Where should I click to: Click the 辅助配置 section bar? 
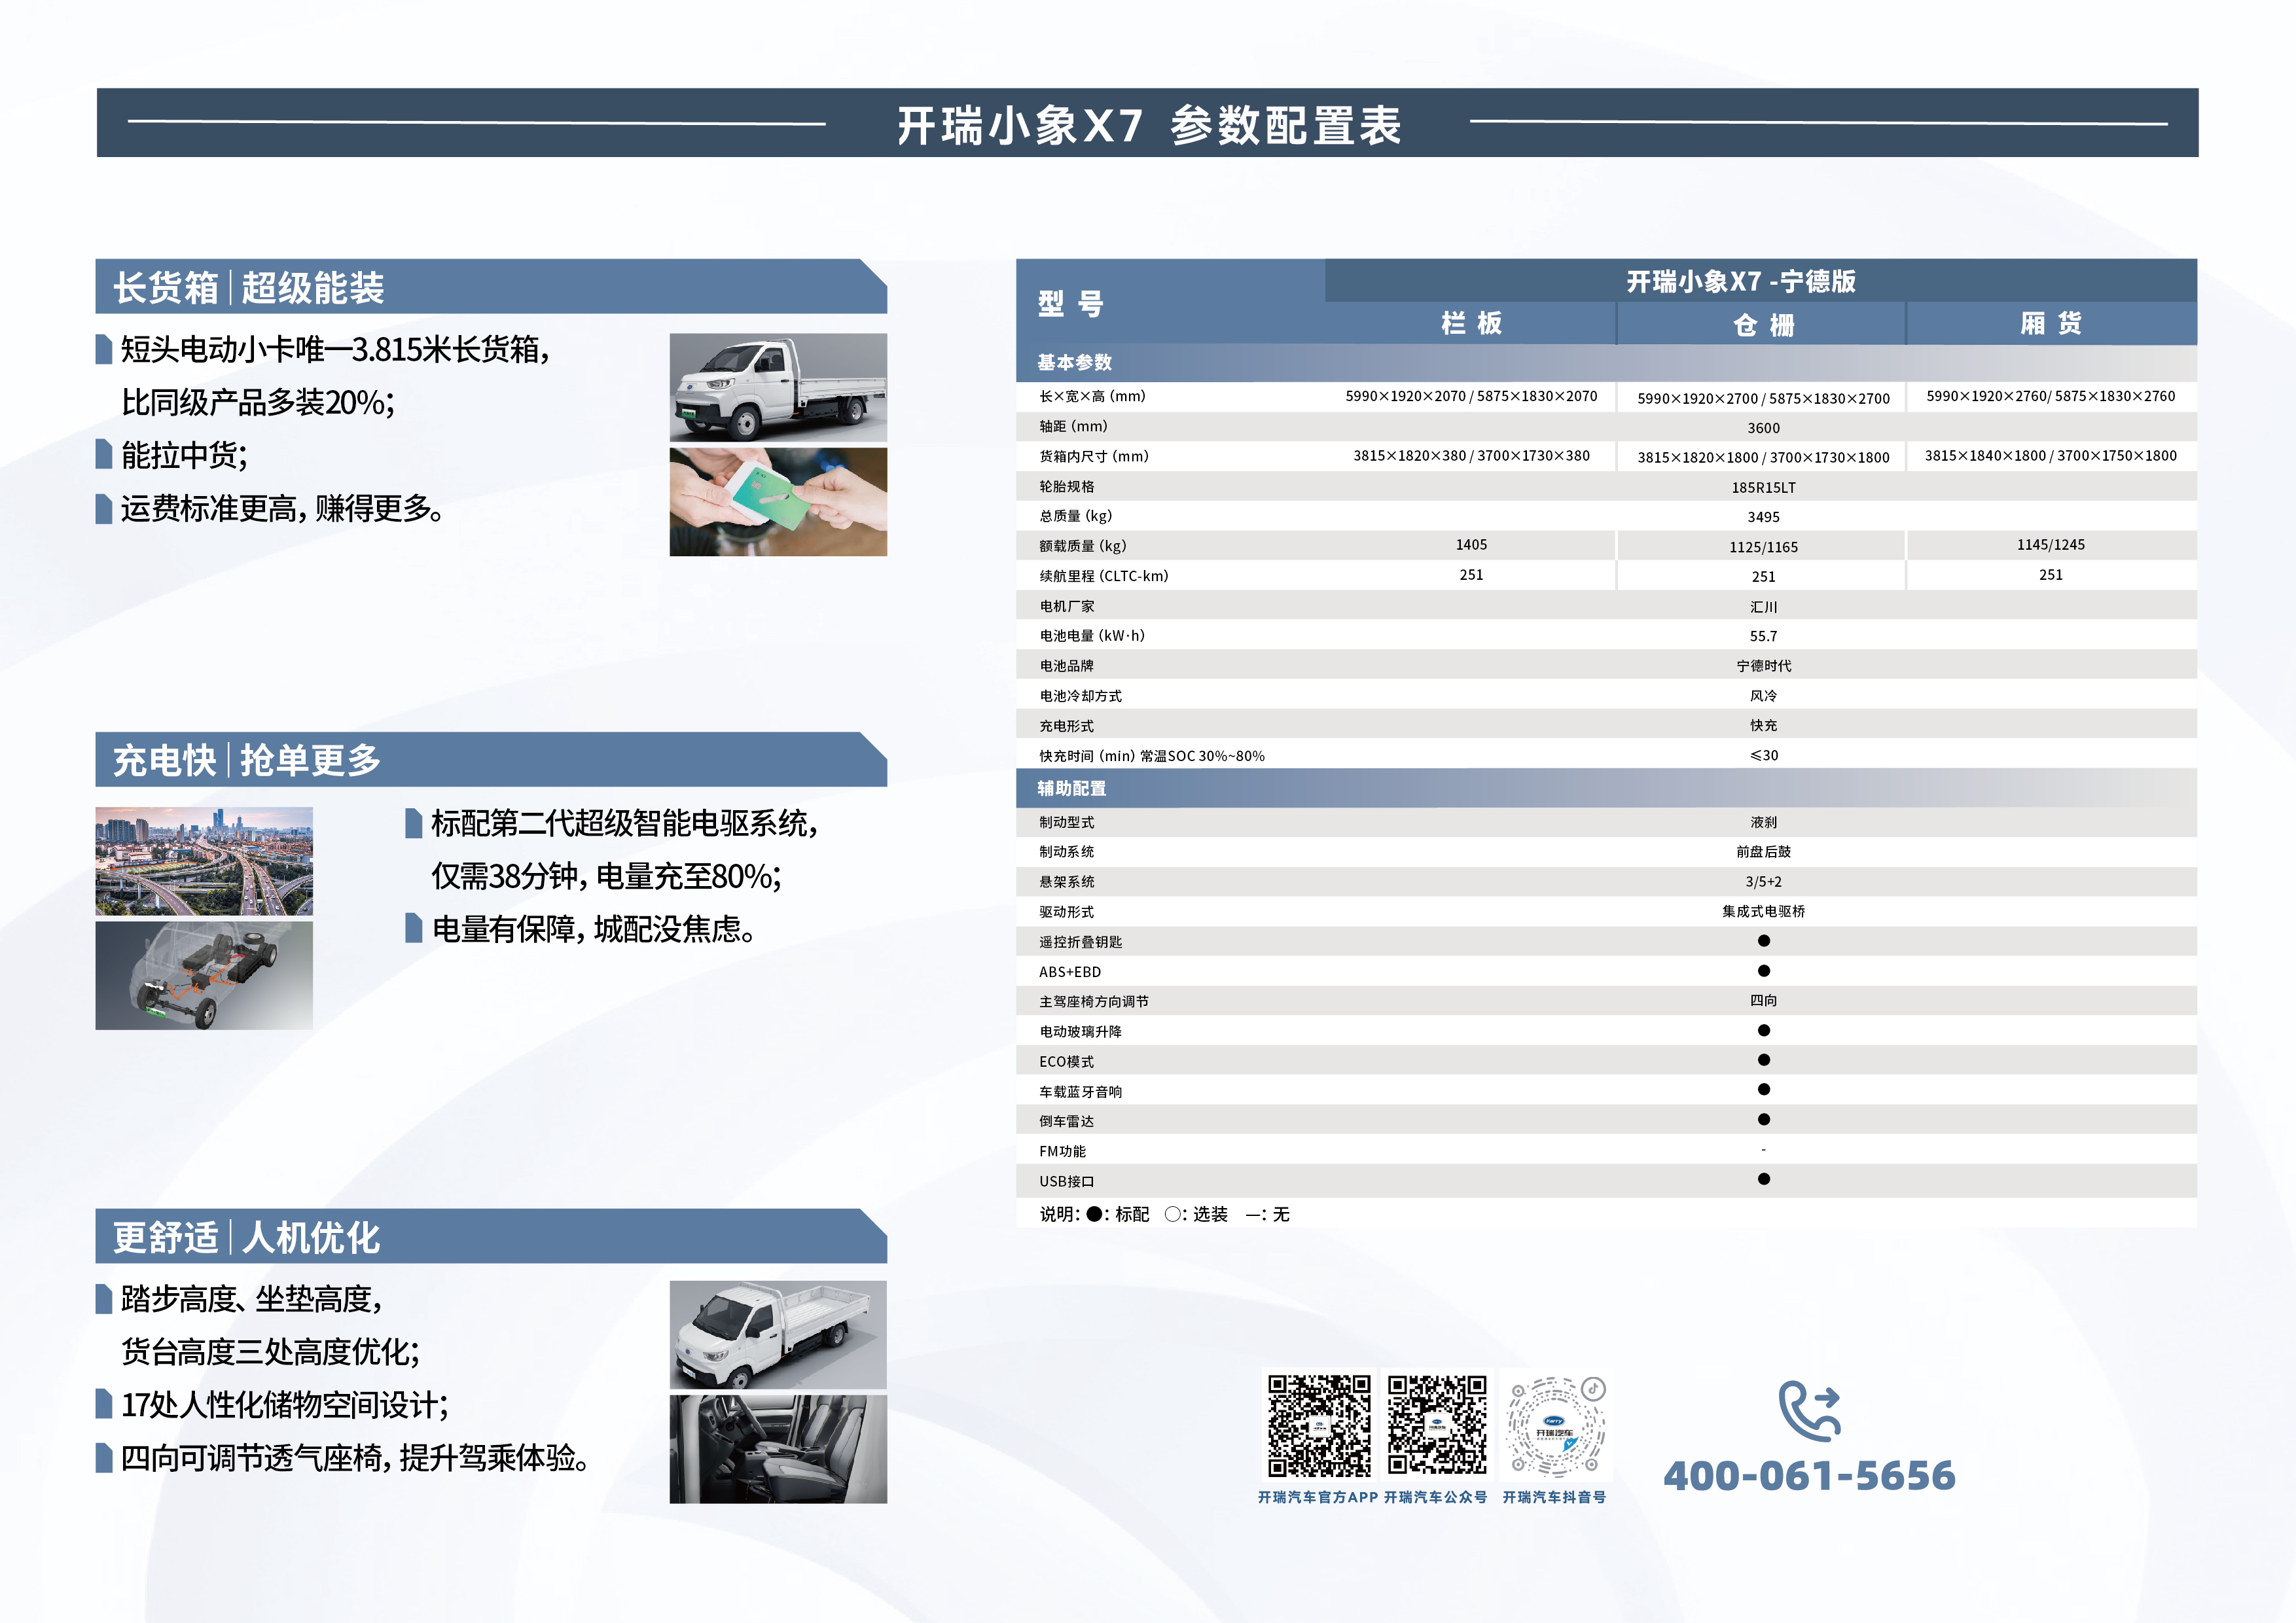coord(1606,788)
